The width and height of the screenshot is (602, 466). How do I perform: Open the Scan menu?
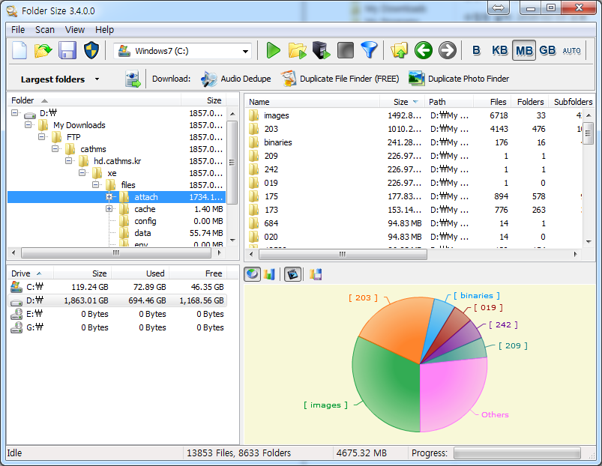pyautogui.click(x=45, y=29)
